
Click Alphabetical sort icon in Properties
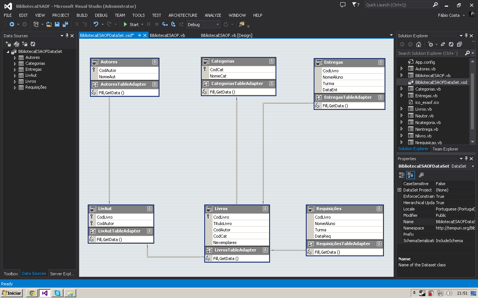coord(410,175)
